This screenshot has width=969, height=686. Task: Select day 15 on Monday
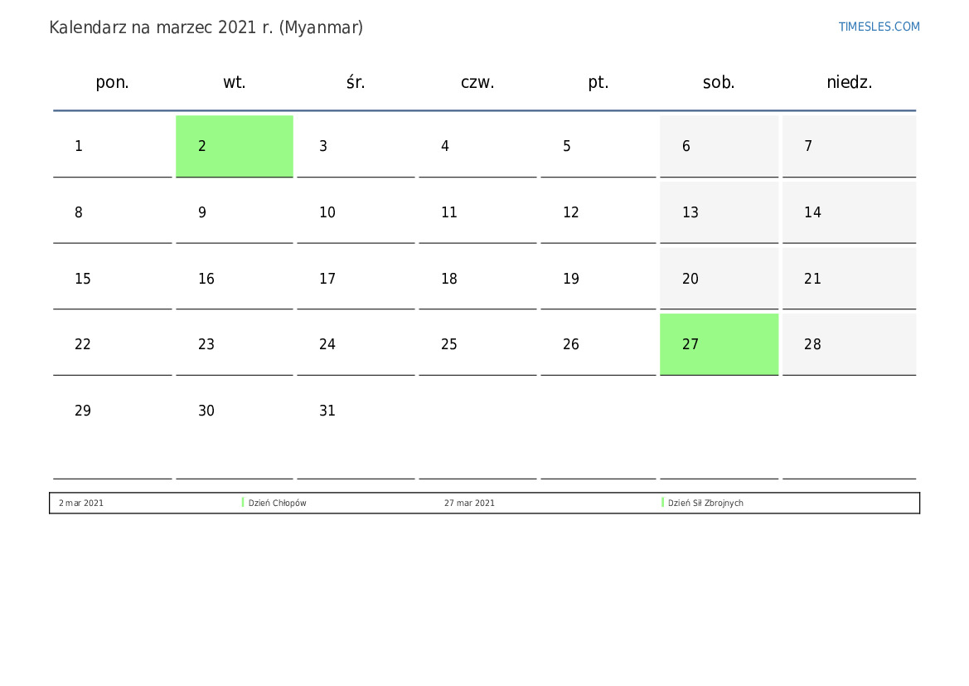click(x=112, y=279)
